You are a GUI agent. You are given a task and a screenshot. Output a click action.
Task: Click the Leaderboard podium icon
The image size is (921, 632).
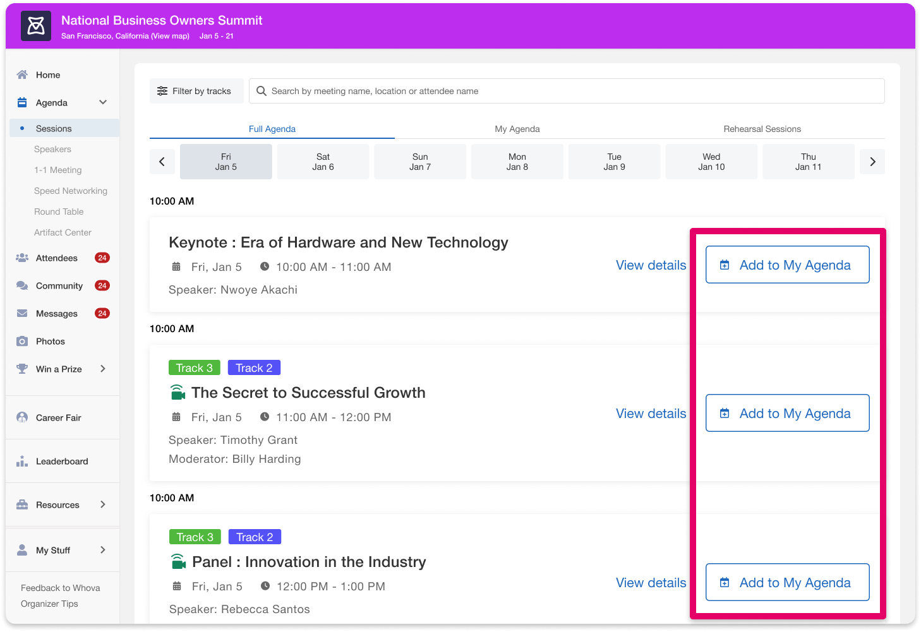(x=22, y=461)
